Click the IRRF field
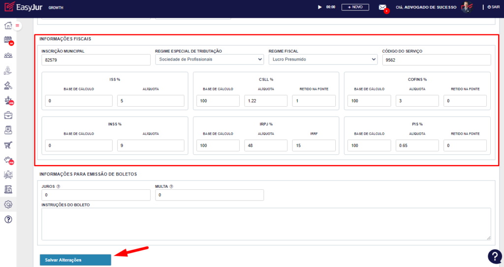This screenshot has height=267, width=504. [314, 145]
